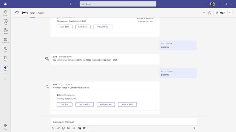The image size is (236, 132).
Task: Open more options next to info icon
Action: point(204,13)
